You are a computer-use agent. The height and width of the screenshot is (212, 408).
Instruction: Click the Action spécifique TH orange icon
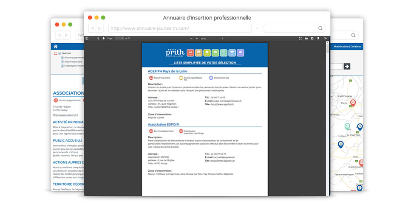[x=181, y=78]
